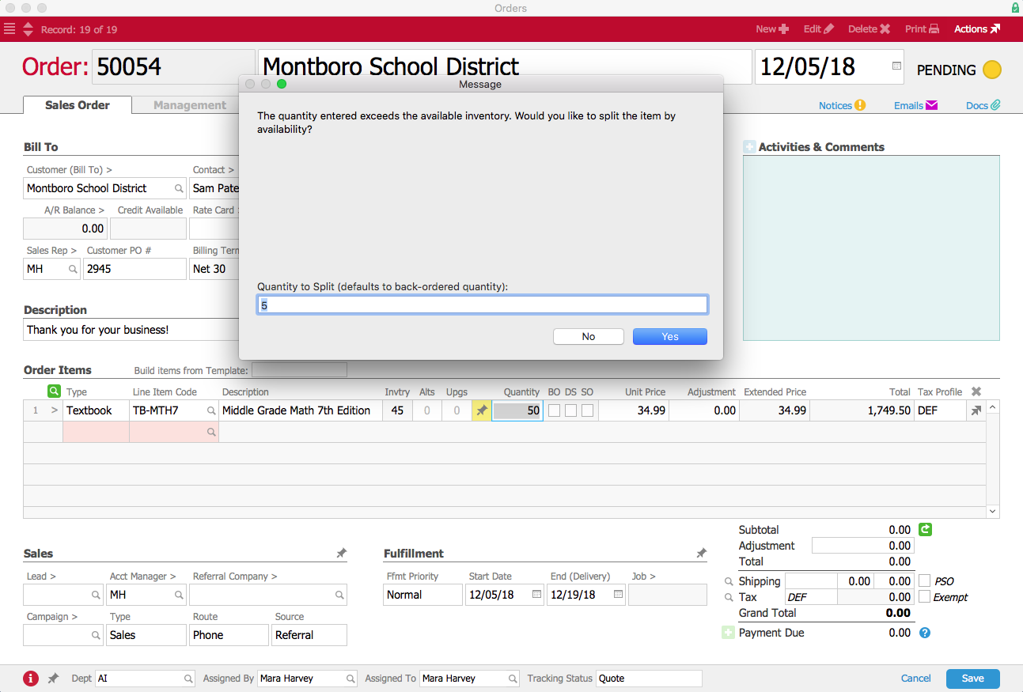1023x692 pixels.
Task: Open Notices
Action: (842, 105)
